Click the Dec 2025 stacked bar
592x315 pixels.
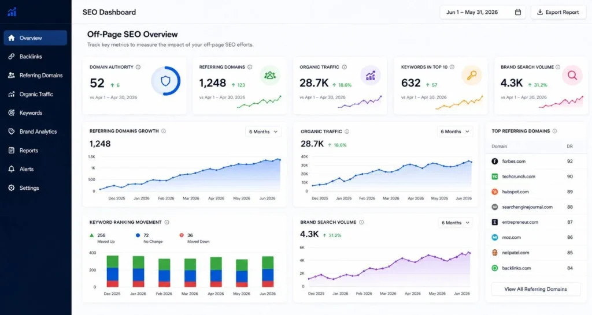113,271
